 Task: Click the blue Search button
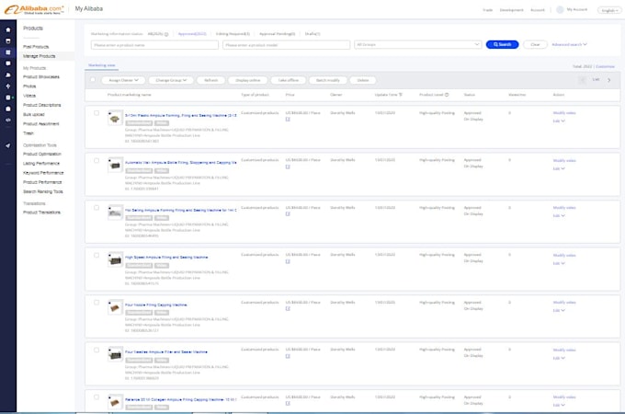(502, 45)
